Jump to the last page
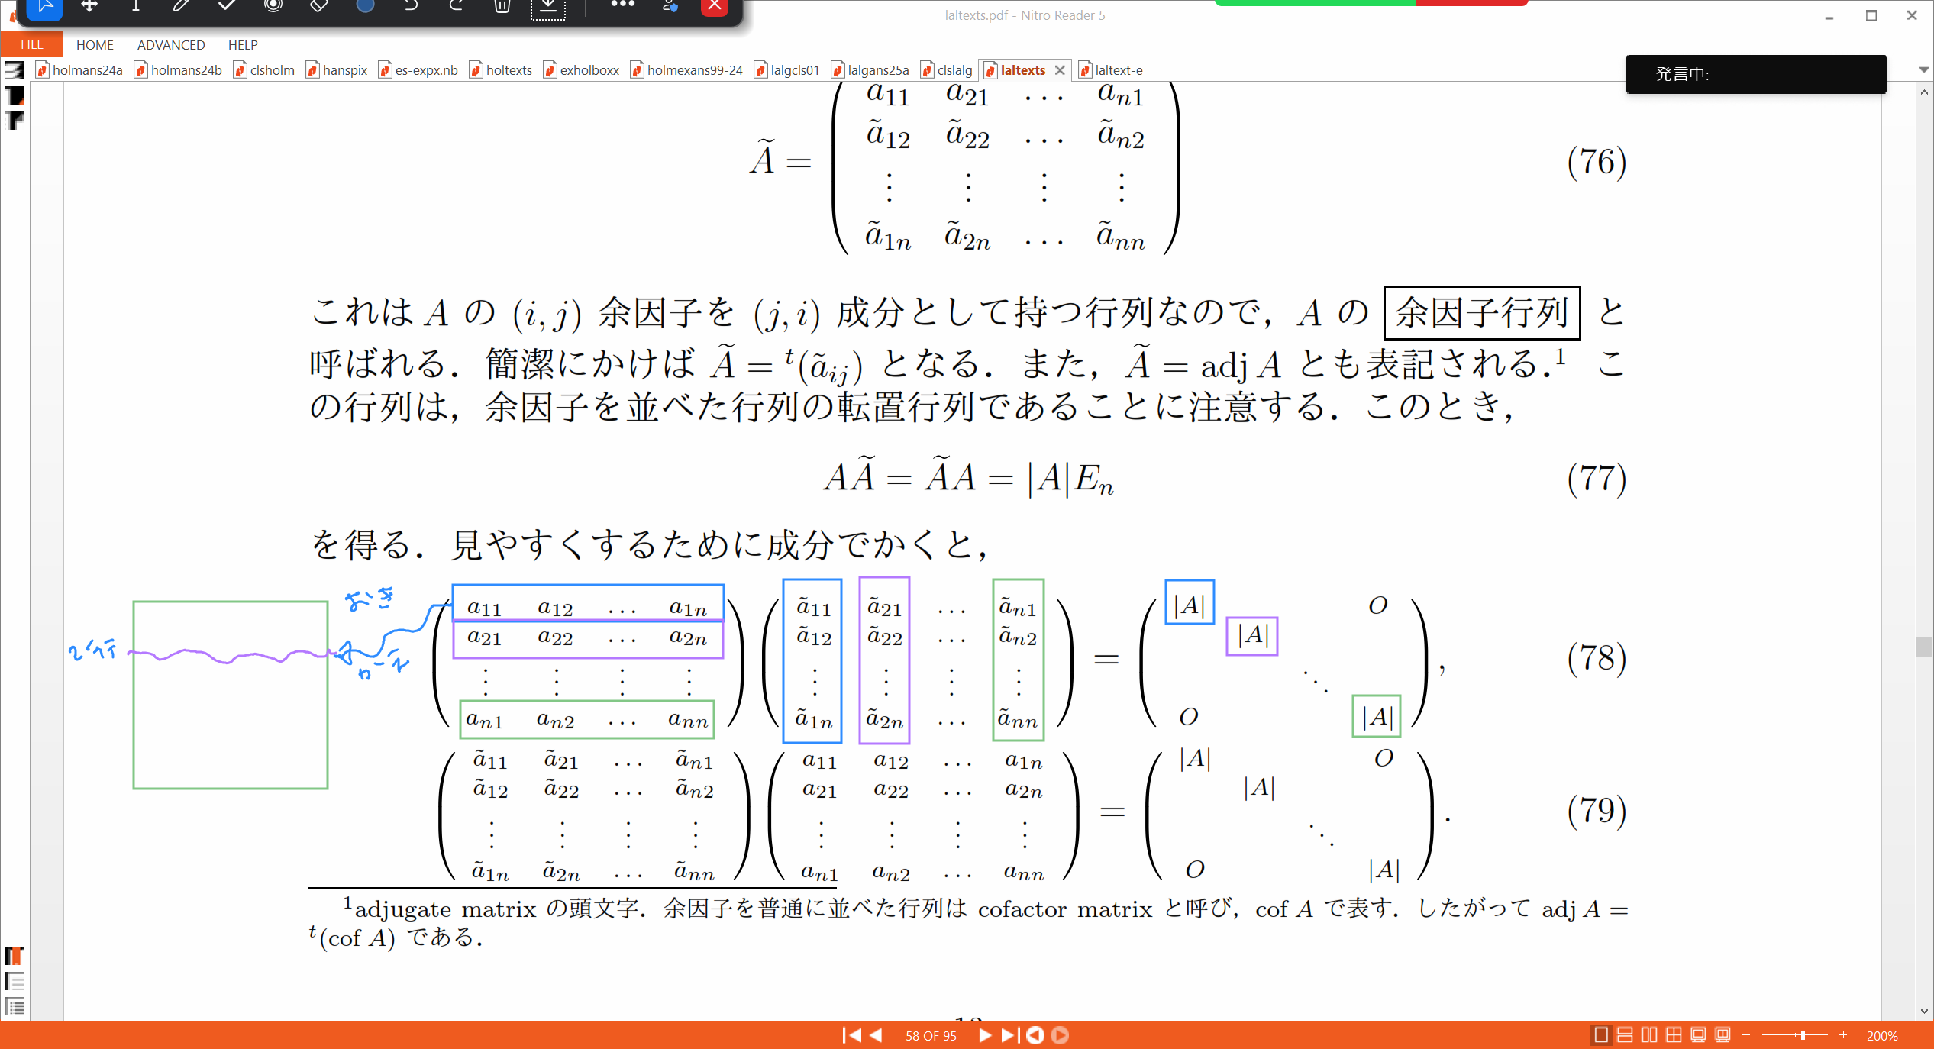 pyautogui.click(x=1009, y=1035)
